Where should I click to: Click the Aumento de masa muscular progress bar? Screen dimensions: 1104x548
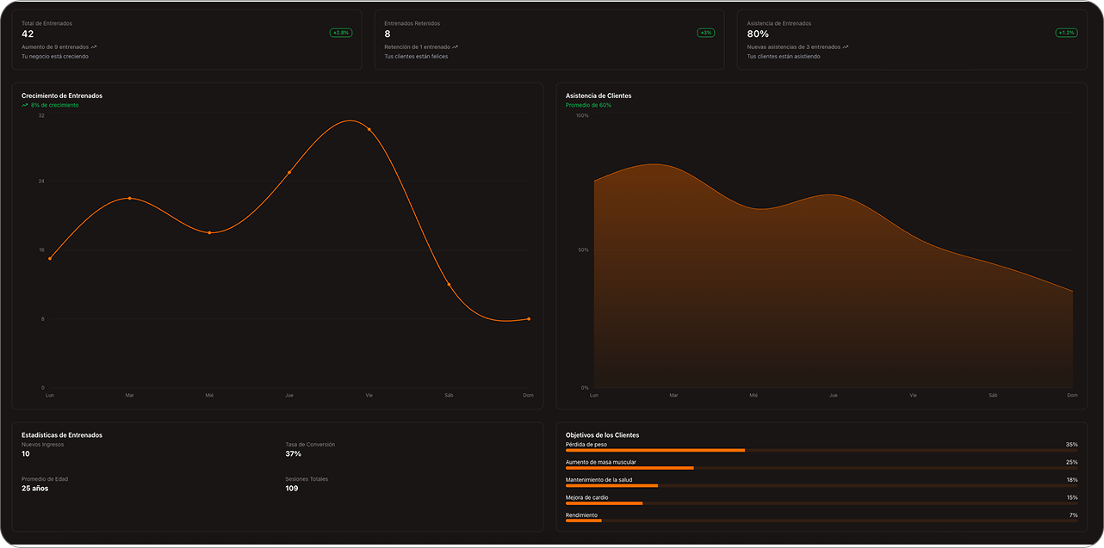[x=821, y=468]
